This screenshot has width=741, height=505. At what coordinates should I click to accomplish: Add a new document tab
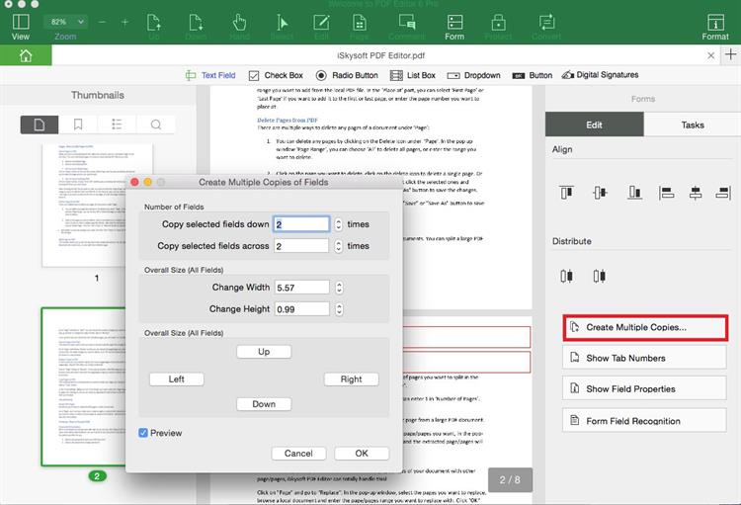click(x=730, y=55)
